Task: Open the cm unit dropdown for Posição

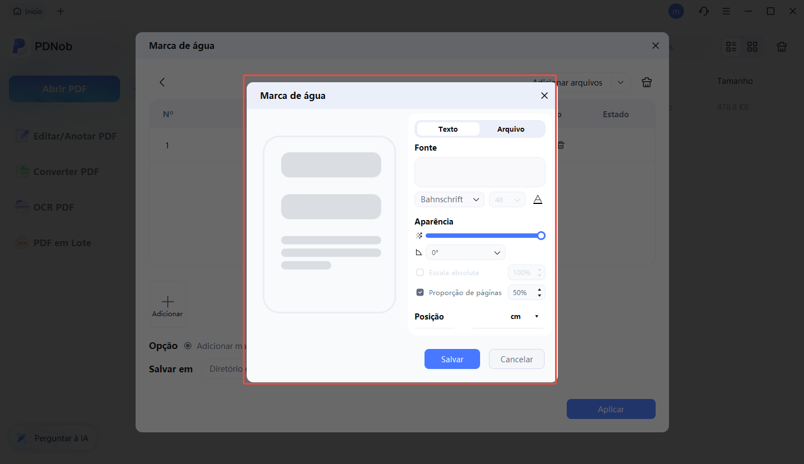Action: (x=525, y=316)
